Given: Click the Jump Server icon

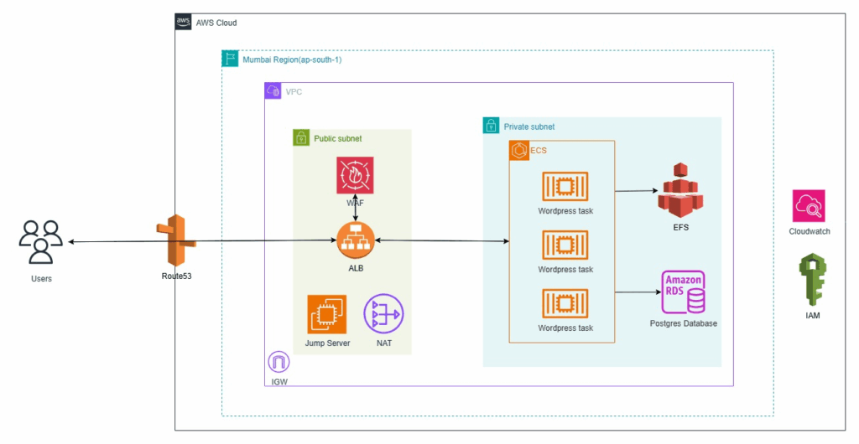Looking at the screenshot, I should tap(327, 315).
